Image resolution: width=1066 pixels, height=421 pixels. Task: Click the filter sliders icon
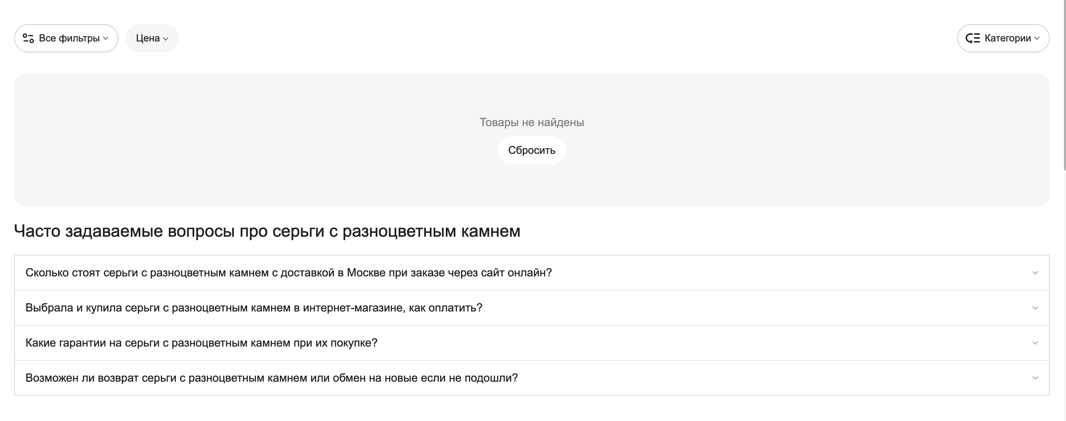[x=28, y=39]
